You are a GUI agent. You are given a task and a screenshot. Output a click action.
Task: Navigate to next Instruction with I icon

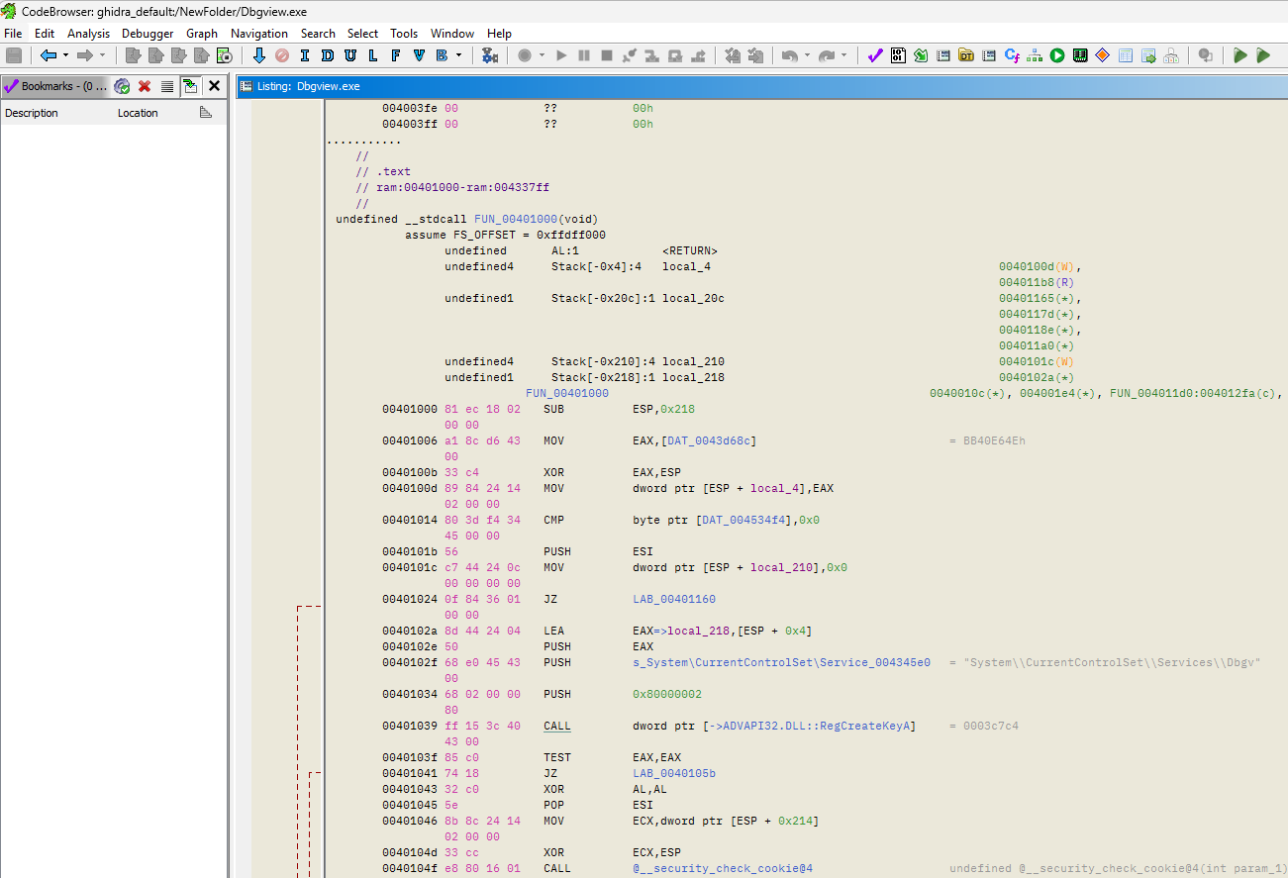coord(304,55)
